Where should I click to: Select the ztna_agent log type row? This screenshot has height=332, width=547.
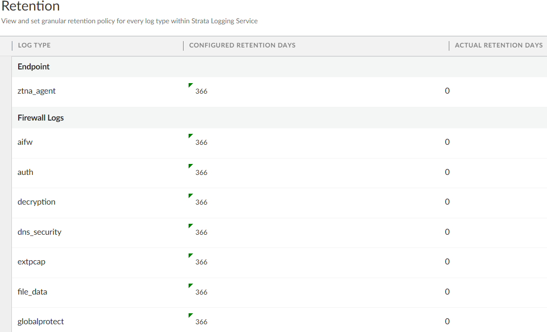pyautogui.click(x=37, y=91)
